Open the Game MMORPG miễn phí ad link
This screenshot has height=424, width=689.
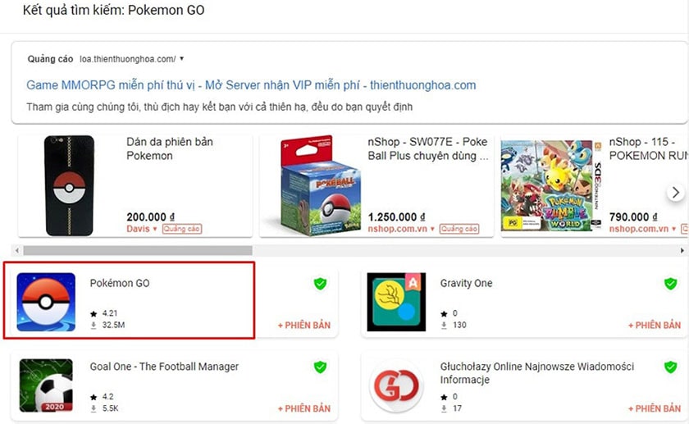251,85
